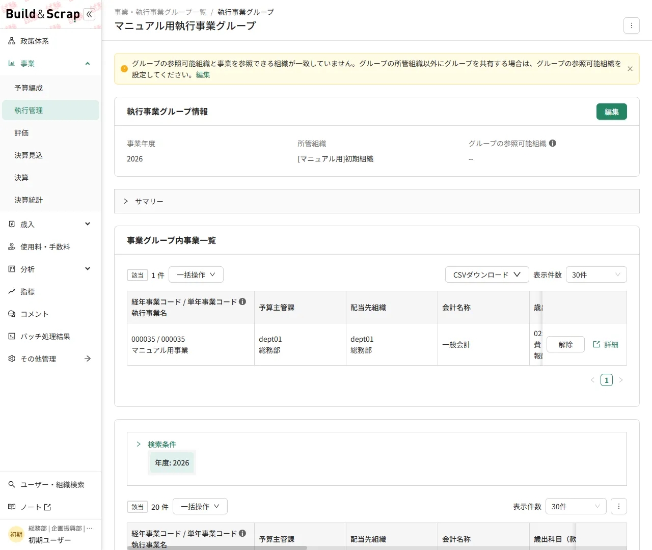
Task: Open 詳細 link for マニュアル用事業
Action: coord(606,344)
